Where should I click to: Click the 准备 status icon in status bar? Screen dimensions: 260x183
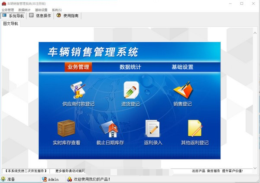[3, 179]
